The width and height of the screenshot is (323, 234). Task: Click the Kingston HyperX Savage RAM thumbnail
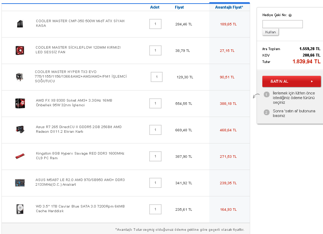20,156
